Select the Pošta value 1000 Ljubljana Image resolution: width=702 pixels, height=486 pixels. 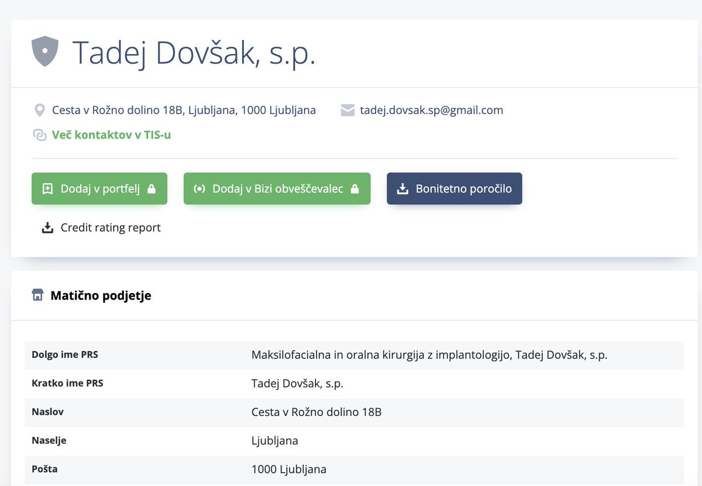(289, 469)
